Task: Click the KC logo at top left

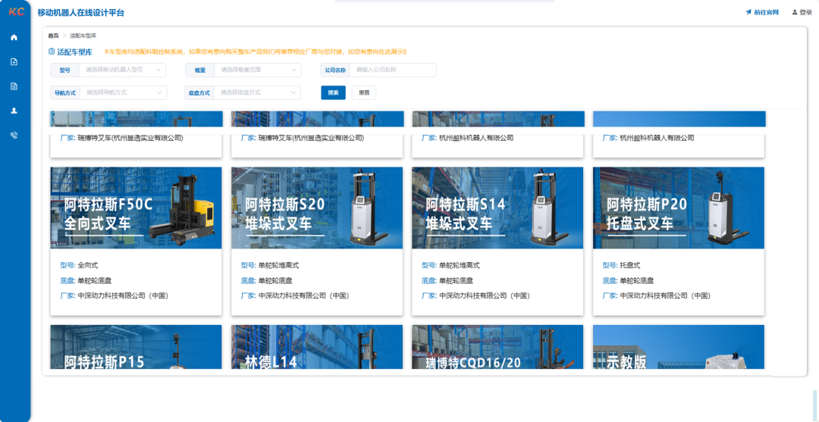Action: 16,12
